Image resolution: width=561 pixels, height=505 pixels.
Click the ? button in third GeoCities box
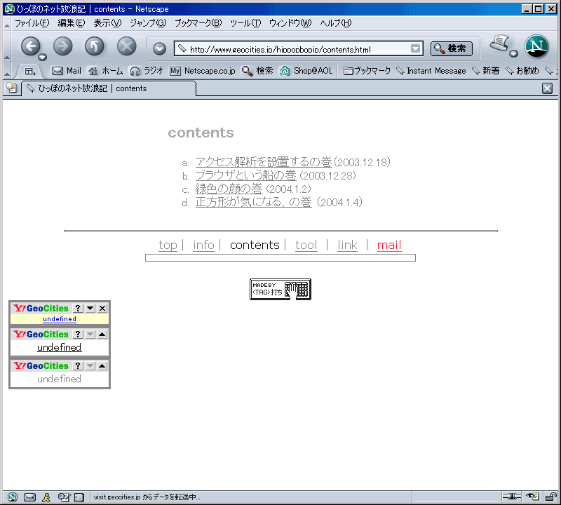(x=78, y=366)
